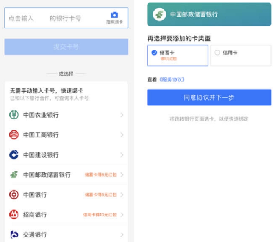
Task: Tap the camera icon to photograph card
Action: 114,15
